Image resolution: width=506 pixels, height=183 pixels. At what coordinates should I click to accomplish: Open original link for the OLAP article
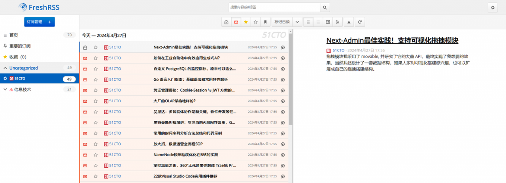coord(283,101)
